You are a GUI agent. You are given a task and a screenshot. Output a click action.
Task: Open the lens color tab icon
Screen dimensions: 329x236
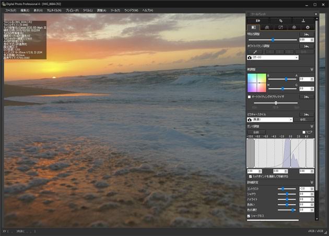click(x=295, y=27)
